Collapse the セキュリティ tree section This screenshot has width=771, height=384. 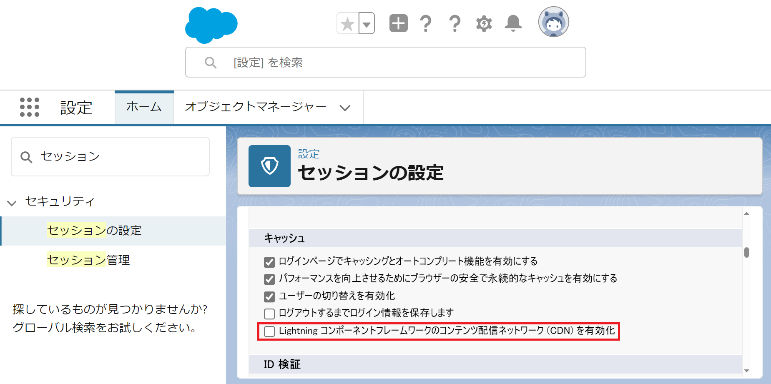pyautogui.click(x=12, y=203)
